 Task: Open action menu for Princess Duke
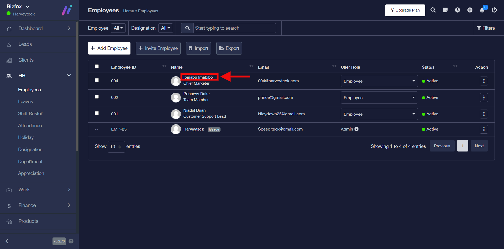coord(484,98)
